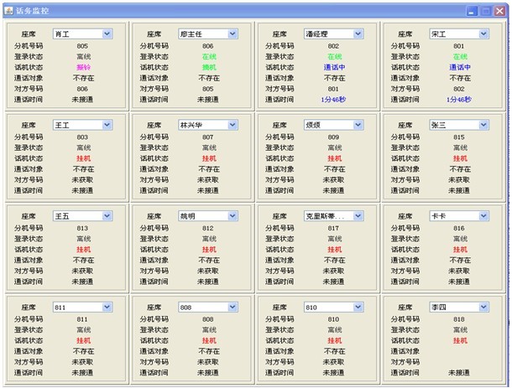Open the 林兴华 seat selector
Viewport: 512px width, 388px height.
click(232, 125)
